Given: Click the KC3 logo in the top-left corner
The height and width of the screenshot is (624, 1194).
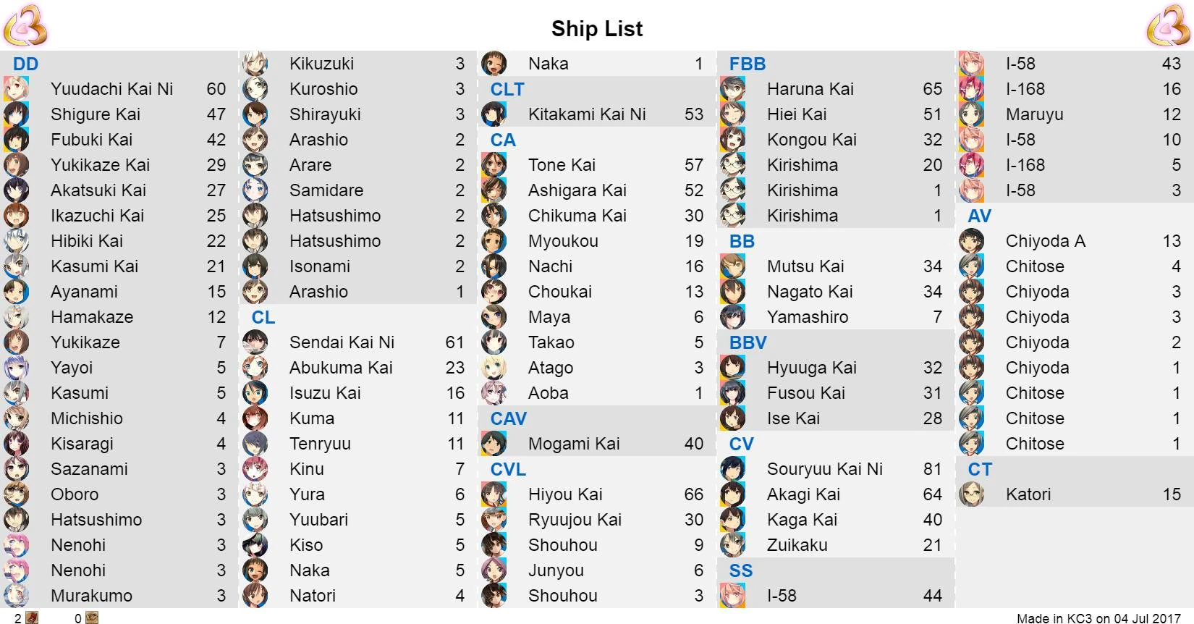Looking at the screenshot, I should click(26, 25).
